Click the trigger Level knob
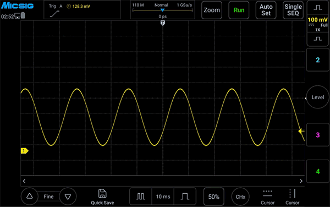This screenshot has width=330, height=207. tap(317, 97)
